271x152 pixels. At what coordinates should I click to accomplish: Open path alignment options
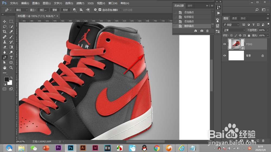tap(81, 10)
